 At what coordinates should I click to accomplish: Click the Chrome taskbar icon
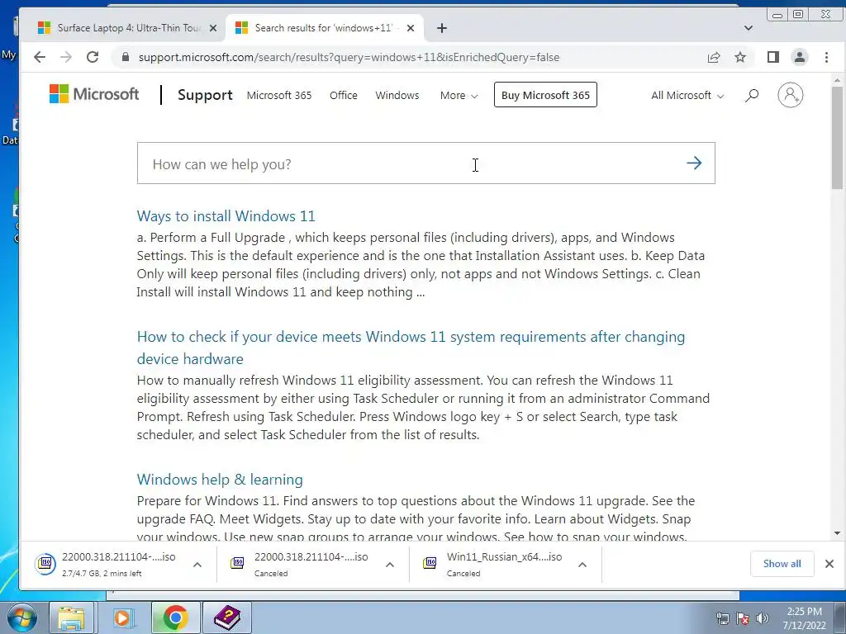point(175,617)
